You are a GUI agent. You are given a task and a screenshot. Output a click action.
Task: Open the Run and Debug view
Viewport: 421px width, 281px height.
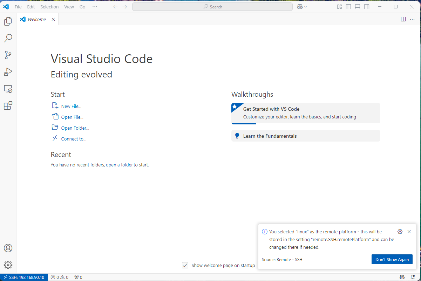coord(8,72)
